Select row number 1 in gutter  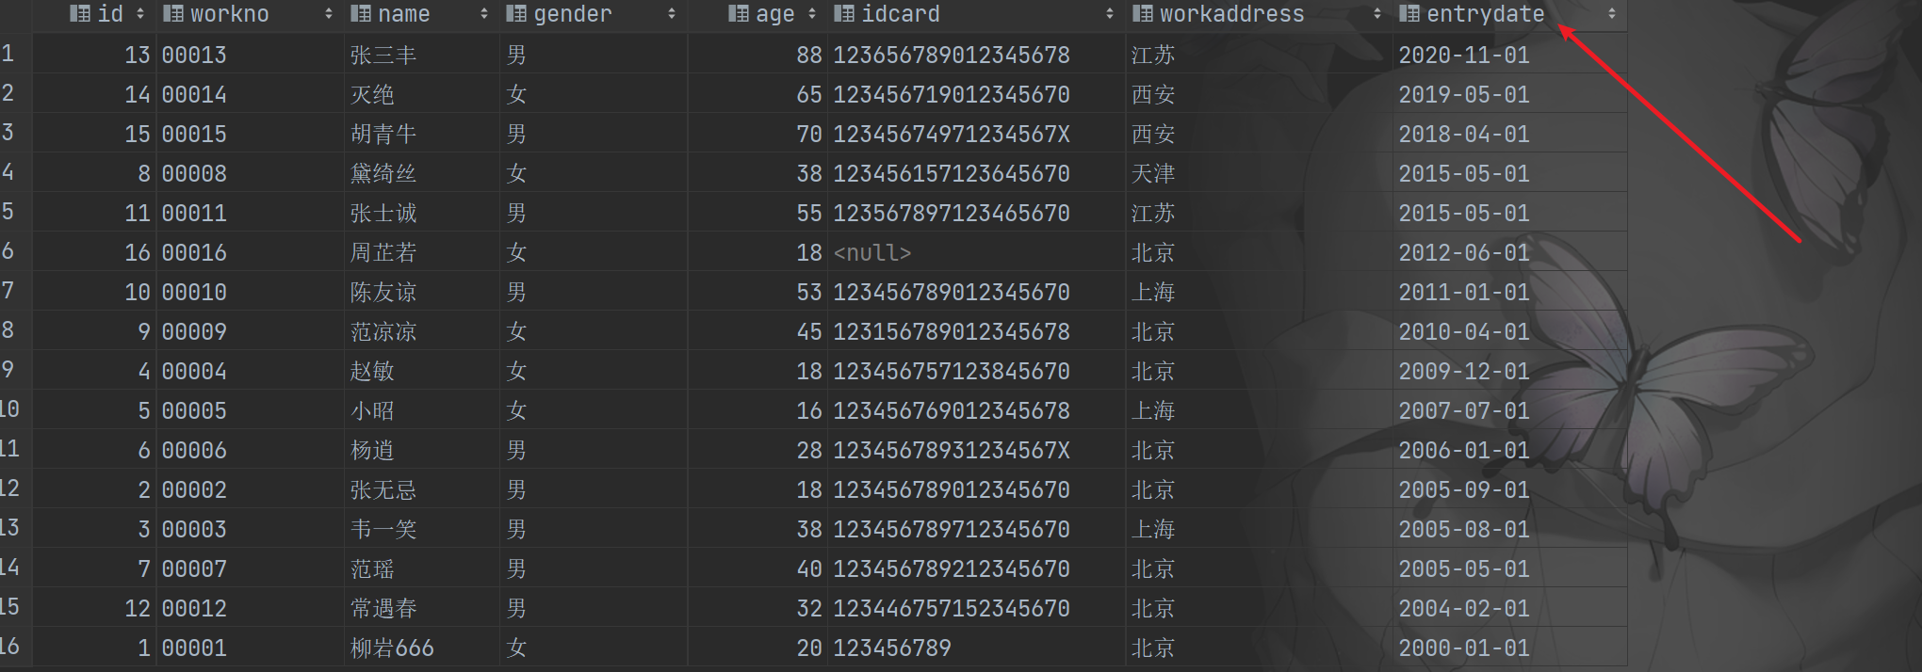(x=8, y=54)
